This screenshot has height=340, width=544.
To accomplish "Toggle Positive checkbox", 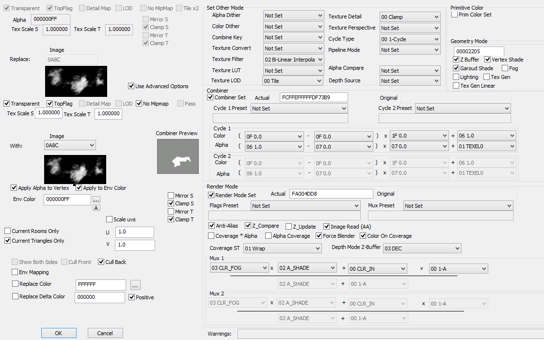I will 132,297.
